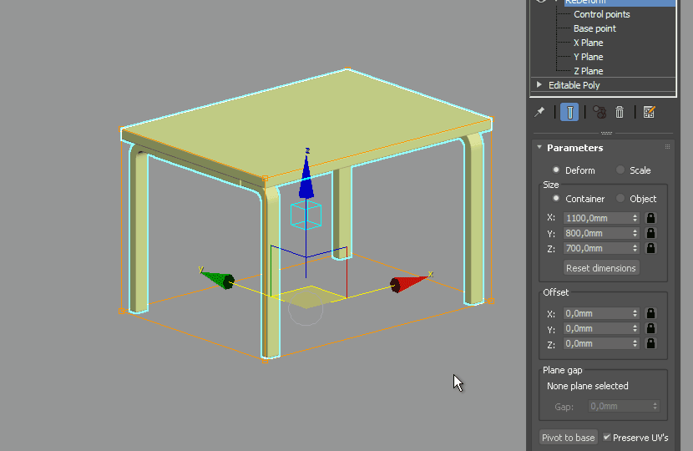Open Configure Modifier Sets icon
The width and height of the screenshot is (693, 451).
click(649, 112)
